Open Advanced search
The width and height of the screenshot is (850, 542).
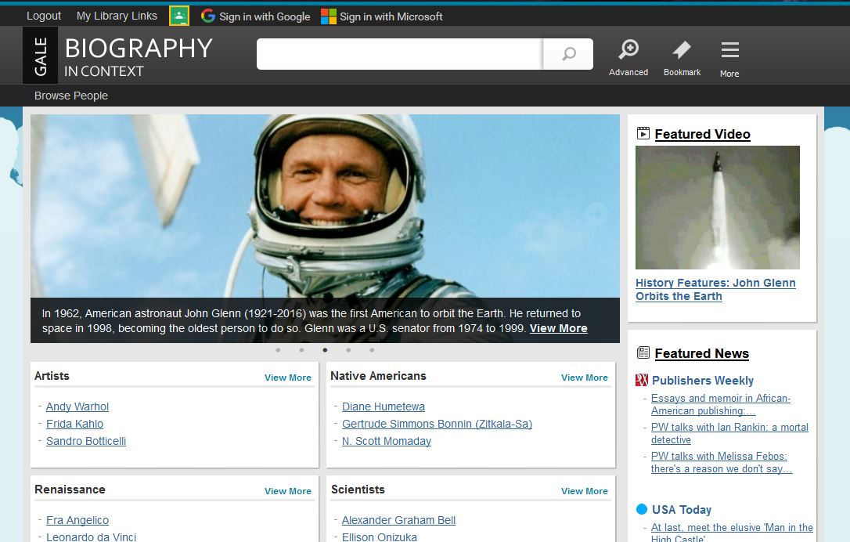628,58
